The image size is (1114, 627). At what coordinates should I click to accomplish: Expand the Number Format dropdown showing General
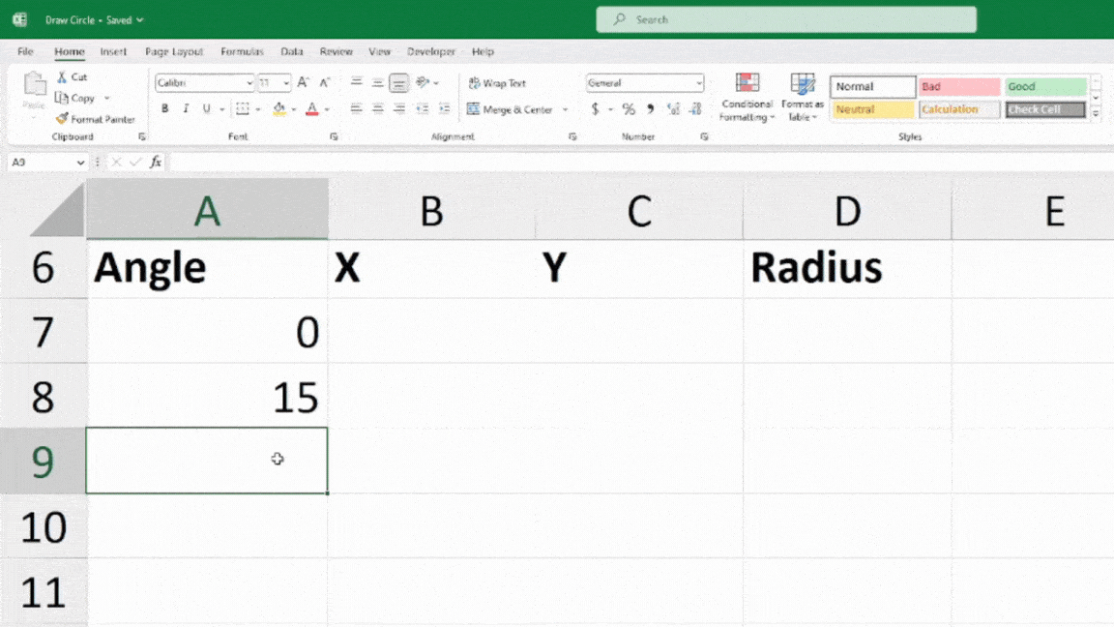click(698, 83)
